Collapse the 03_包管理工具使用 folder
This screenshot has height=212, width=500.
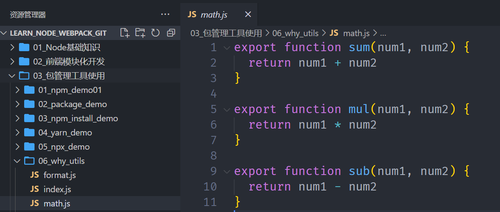12,76
